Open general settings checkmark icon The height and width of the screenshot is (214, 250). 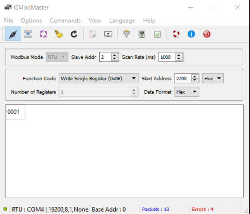coord(157,34)
